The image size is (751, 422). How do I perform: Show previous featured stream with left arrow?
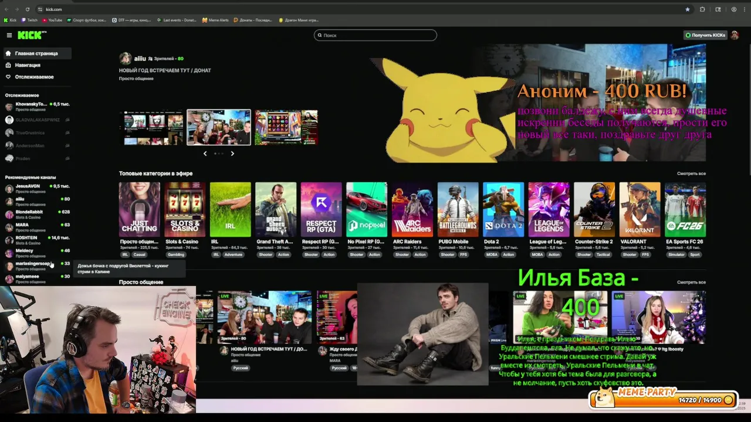click(x=205, y=154)
